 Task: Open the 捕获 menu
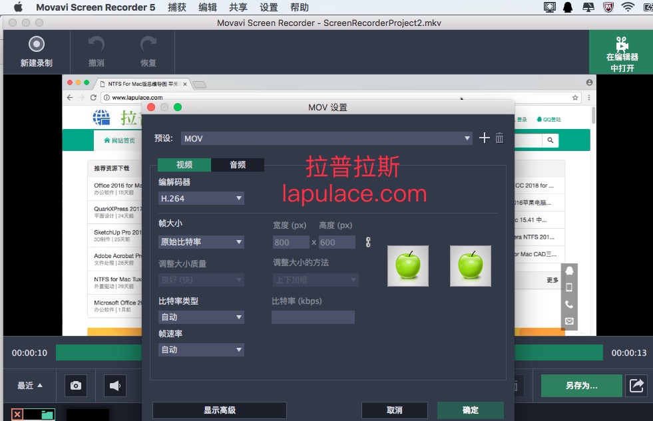coord(177,7)
